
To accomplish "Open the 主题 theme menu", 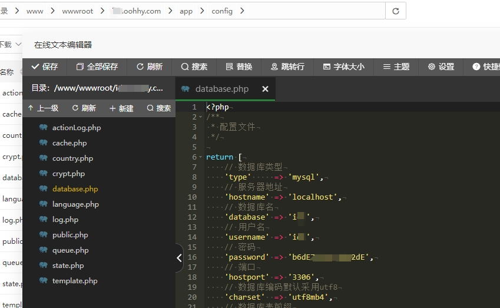I will [396, 67].
